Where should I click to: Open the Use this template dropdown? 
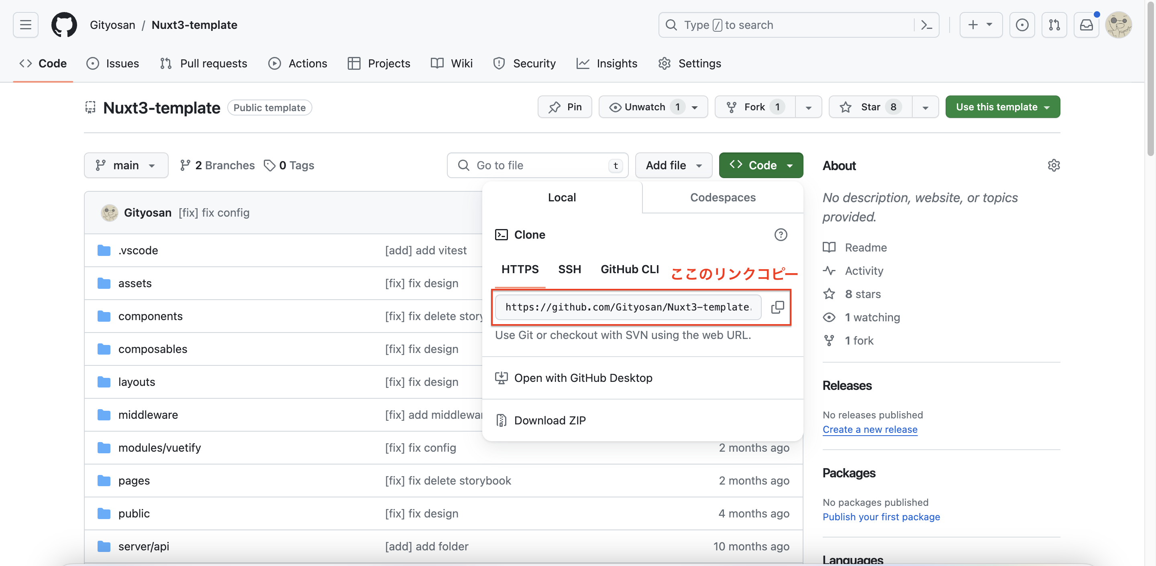[x=1003, y=107]
